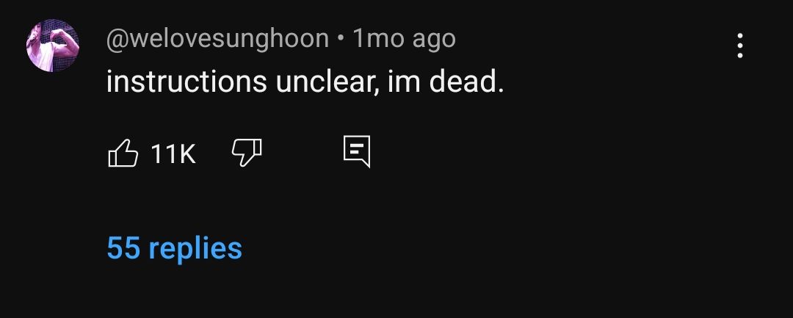View the welovesunghoon profile avatar
Image resolution: width=793 pixels, height=318 pixels.
pos(53,46)
